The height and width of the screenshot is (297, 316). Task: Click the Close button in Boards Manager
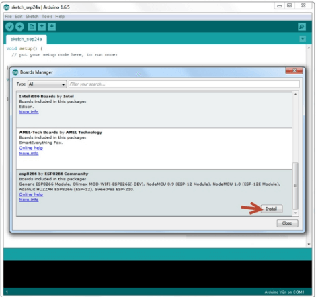287,223
